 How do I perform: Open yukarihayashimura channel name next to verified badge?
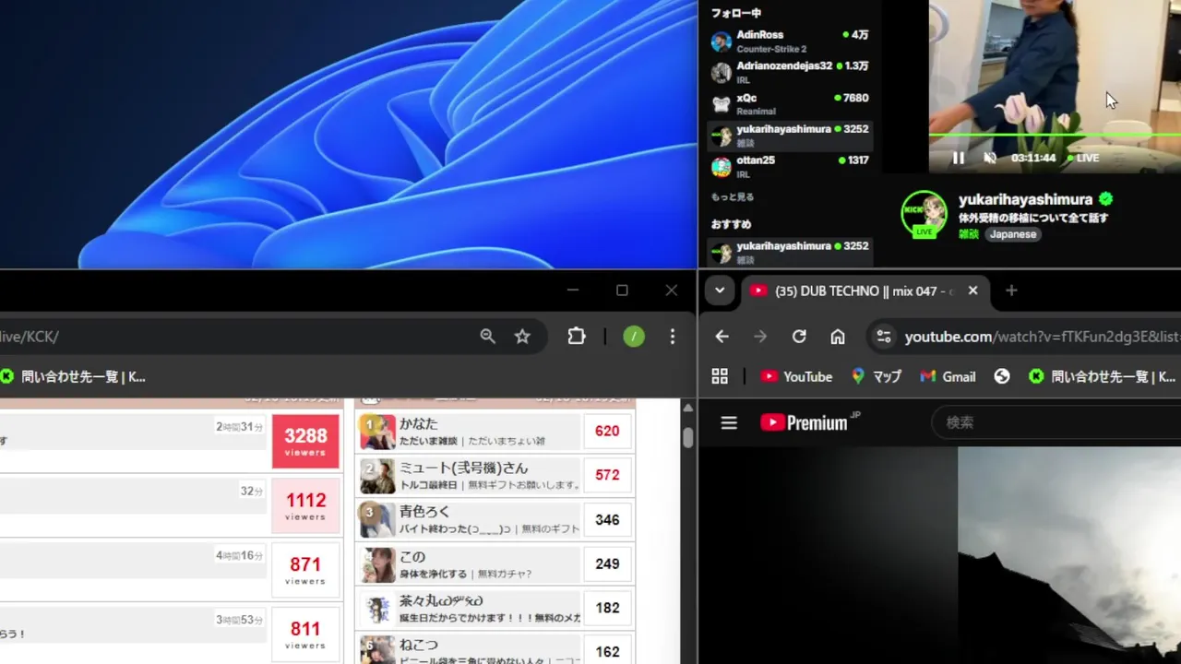coord(1025,199)
